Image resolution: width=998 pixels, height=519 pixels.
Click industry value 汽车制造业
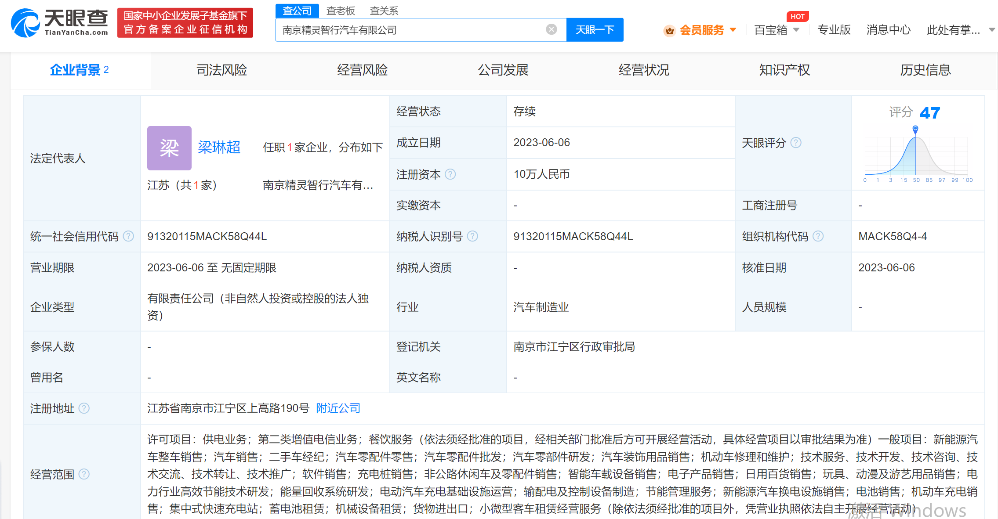pos(541,307)
